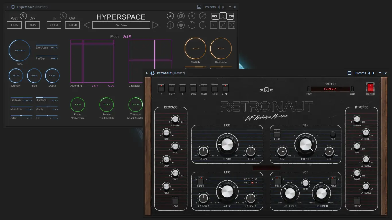Click the Wet/Dry link icon in Hyperspace
The image size is (392, 220).
[x=23, y=16]
